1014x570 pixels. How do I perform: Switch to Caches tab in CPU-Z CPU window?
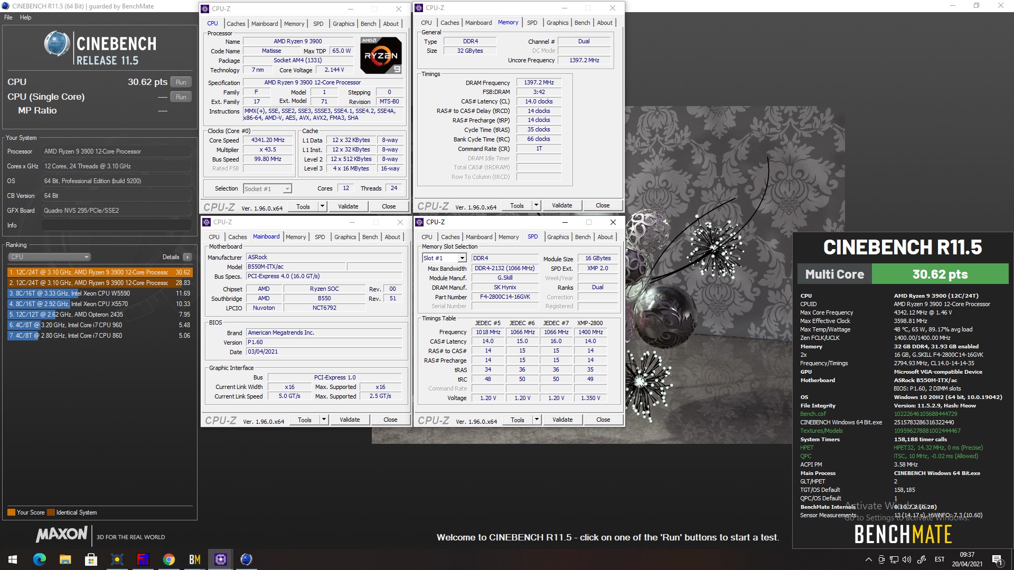pyautogui.click(x=236, y=24)
